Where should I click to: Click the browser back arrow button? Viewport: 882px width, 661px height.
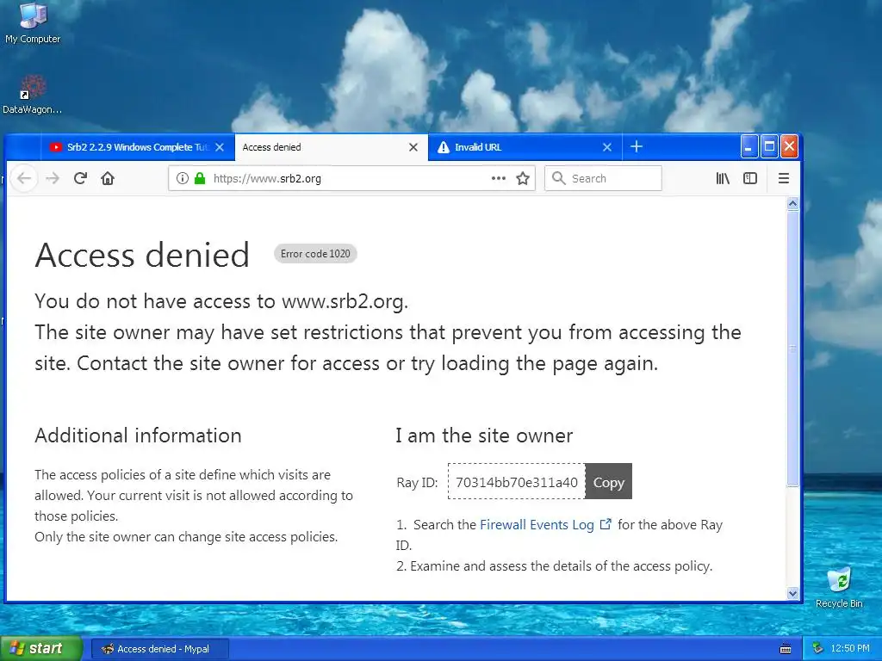tap(23, 178)
